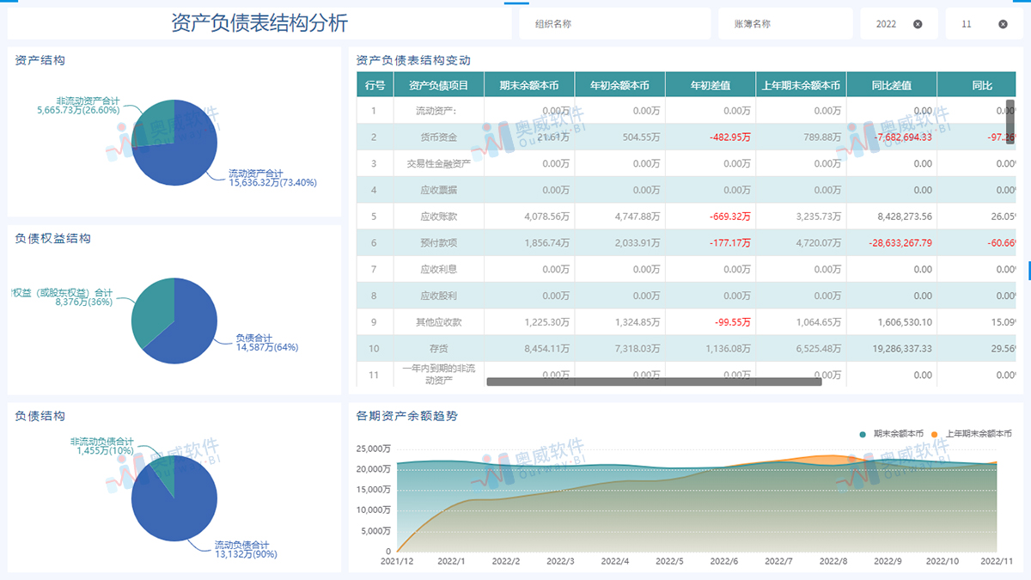The image size is (1031, 580).
Task: Click the orange 上年期末余额本币 legend dot
Action: coord(936,434)
